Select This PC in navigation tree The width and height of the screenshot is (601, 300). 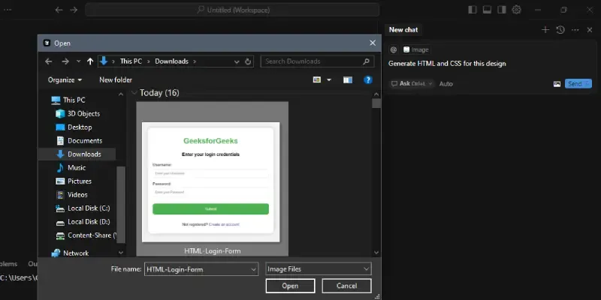coord(68,100)
